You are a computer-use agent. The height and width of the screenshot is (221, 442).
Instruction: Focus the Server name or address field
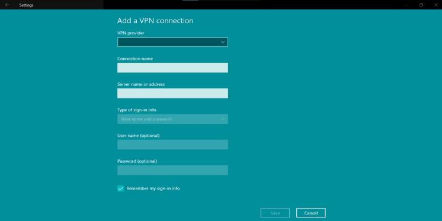coord(172,93)
